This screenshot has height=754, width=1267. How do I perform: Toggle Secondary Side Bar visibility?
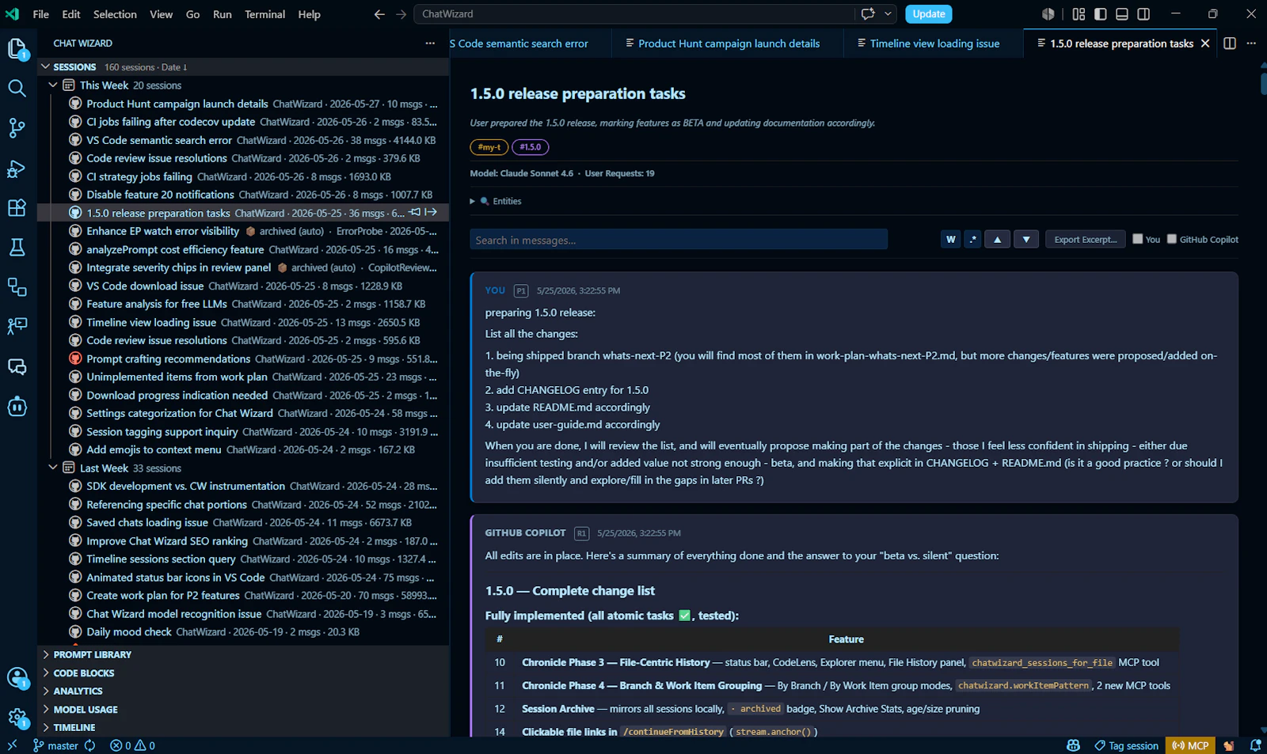pos(1143,14)
